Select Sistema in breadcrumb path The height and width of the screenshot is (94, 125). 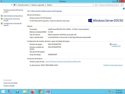coord(49,5)
